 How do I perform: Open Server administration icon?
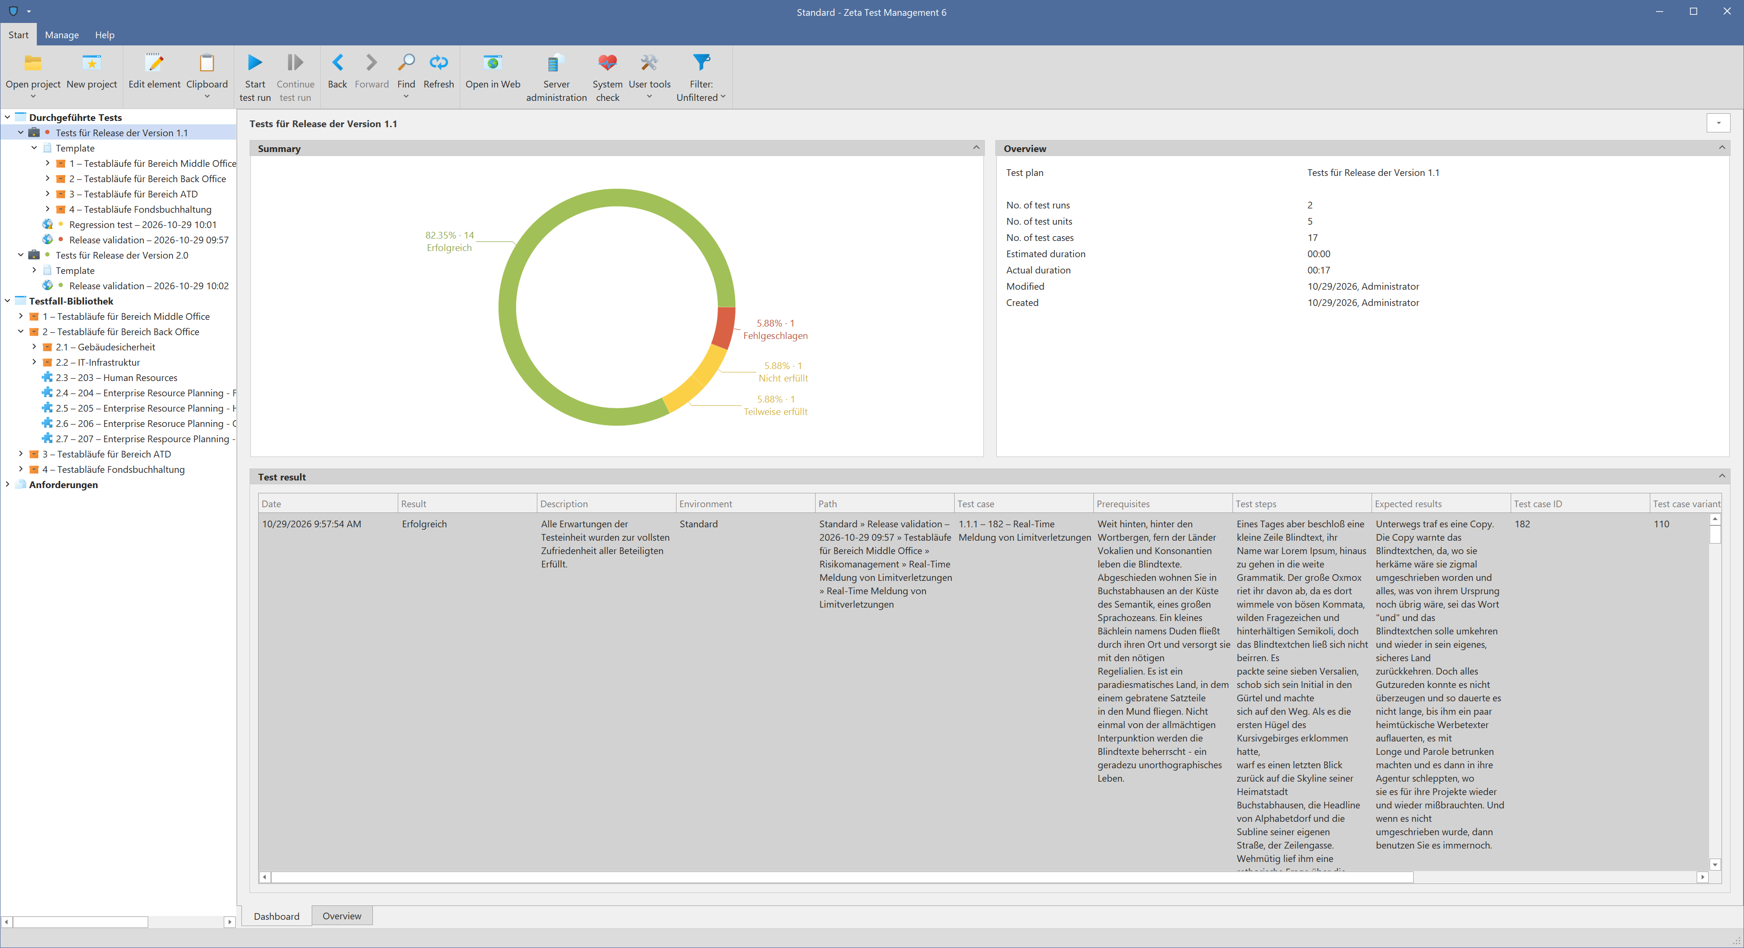point(556,63)
